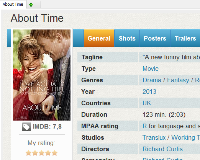Click the Movie type link
Image resolution: width=200 pixels, height=160 pixels.
[x=151, y=69]
